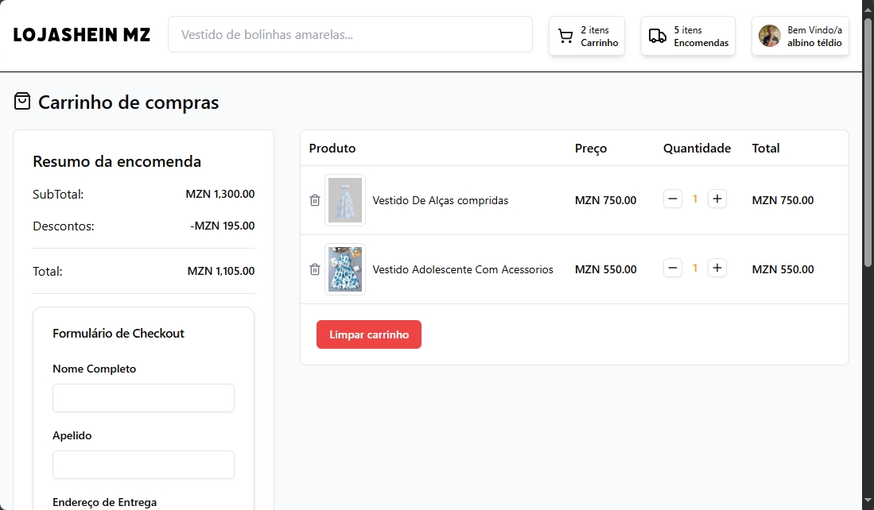Increase Vestido Adolescente quantity with plus button
This screenshot has height=510, width=874.
coord(717,268)
